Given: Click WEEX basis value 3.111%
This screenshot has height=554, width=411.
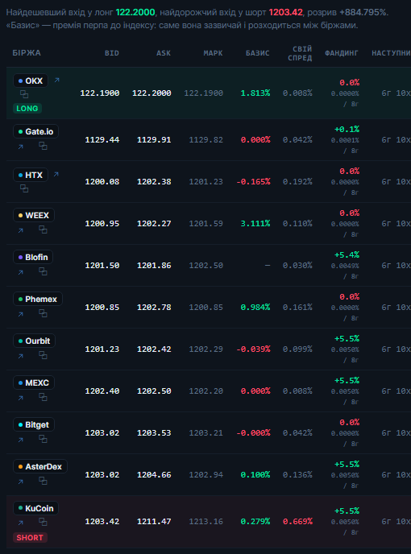Looking at the screenshot, I should 255,223.
